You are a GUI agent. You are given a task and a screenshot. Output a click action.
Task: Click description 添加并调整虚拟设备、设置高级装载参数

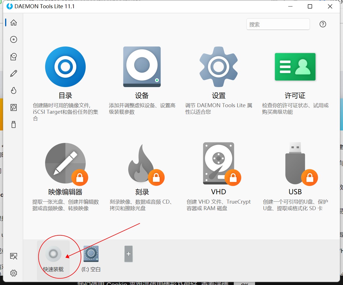point(142,109)
